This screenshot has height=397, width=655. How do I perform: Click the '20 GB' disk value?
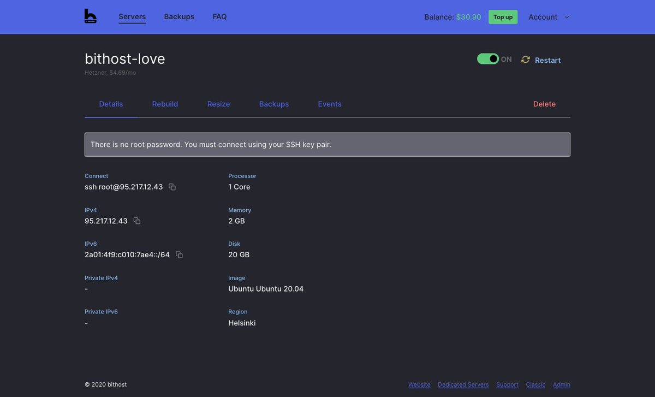tap(239, 254)
